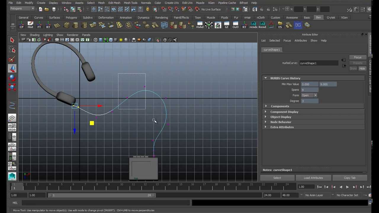Open the Create menu
Screen dimensions: 379x213
tap(41, 3)
